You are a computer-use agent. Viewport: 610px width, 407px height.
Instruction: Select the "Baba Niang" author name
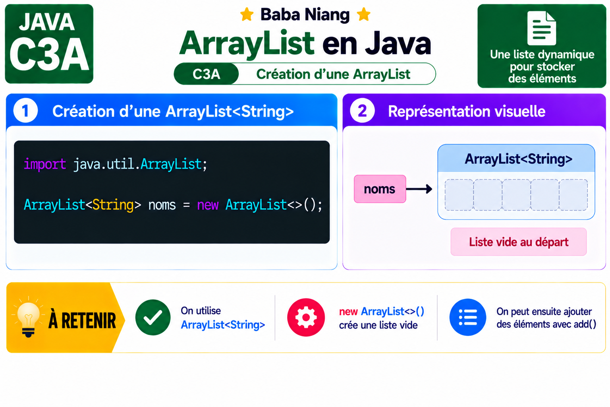point(305,15)
